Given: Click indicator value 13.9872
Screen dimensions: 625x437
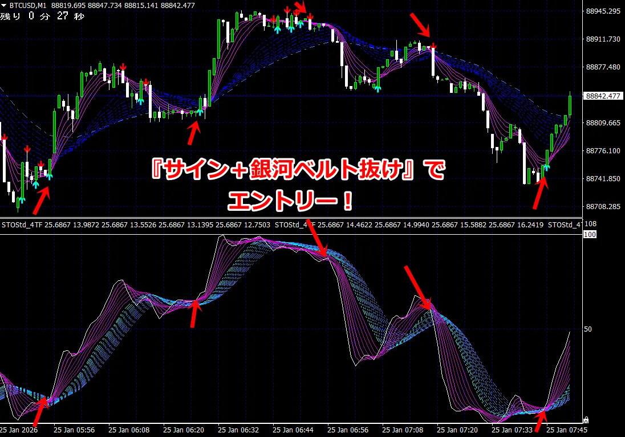Looking at the screenshot, I should click(86, 224).
